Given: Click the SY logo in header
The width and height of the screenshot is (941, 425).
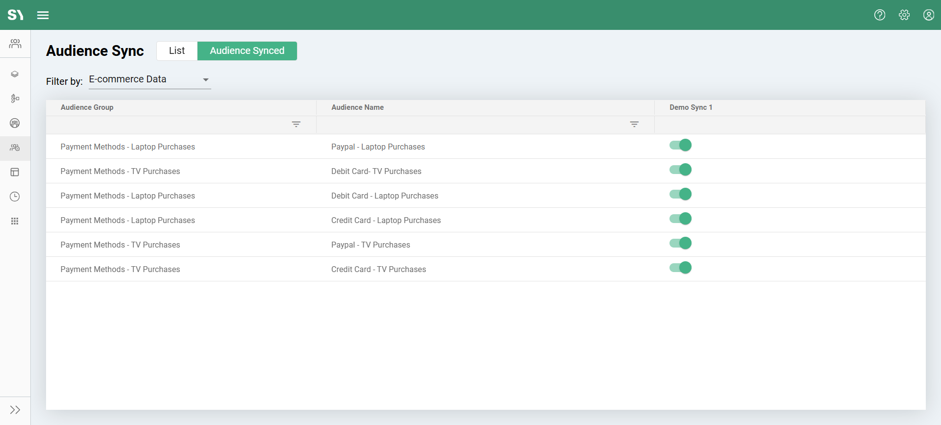Looking at the screenshot, I should click(x=15, y=15).
